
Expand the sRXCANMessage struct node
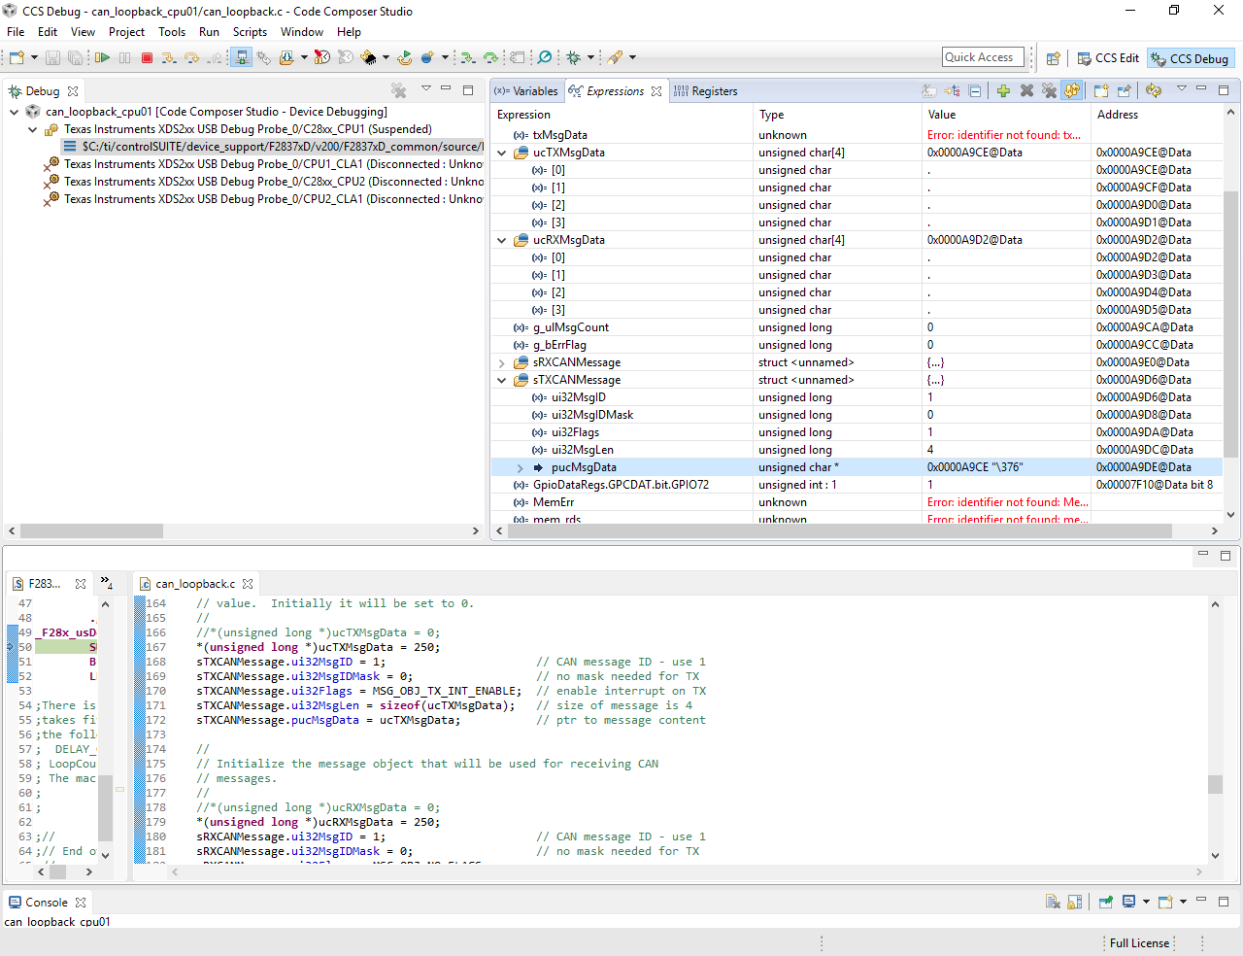(502, 363)
